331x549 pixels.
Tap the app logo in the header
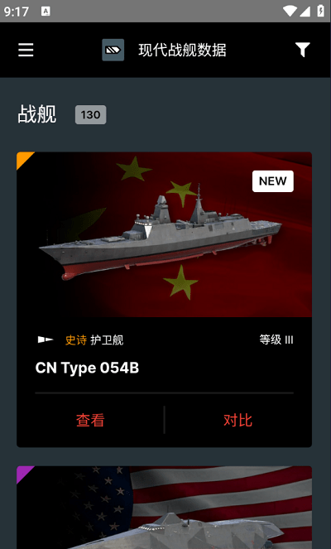[113, 50]
